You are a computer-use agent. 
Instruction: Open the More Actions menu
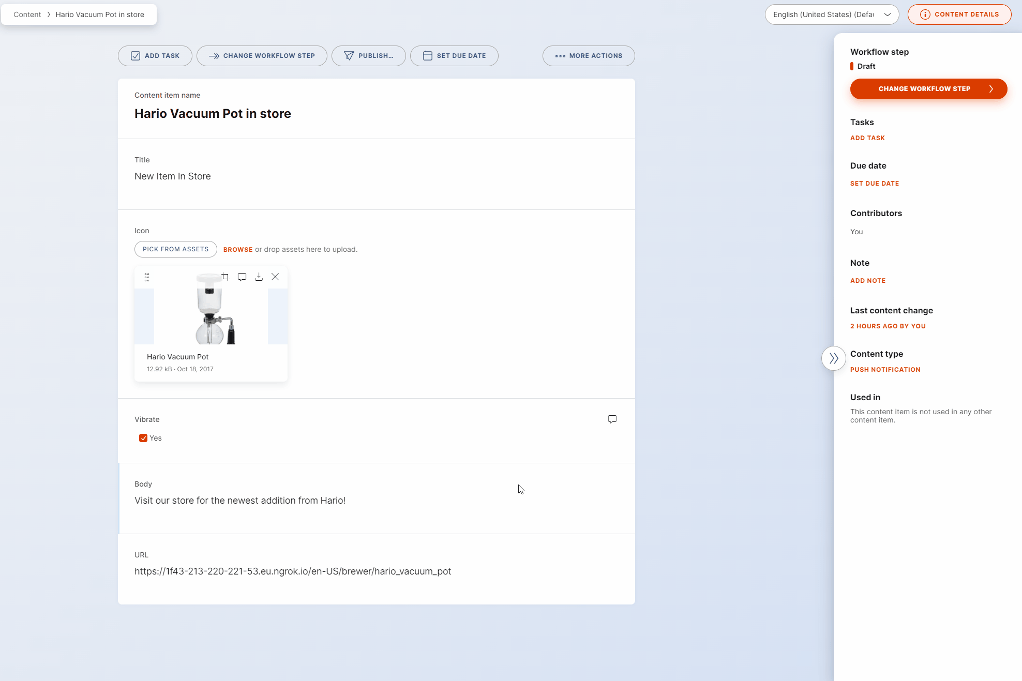pos(589,56)
